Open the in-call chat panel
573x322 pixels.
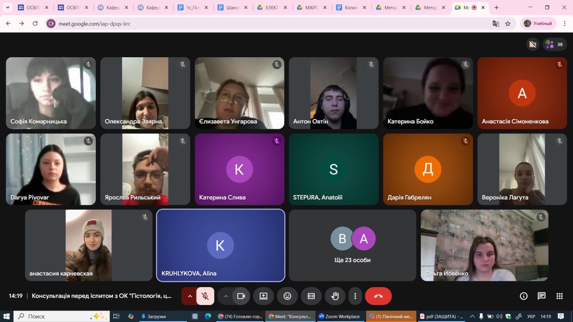point(542,296)
